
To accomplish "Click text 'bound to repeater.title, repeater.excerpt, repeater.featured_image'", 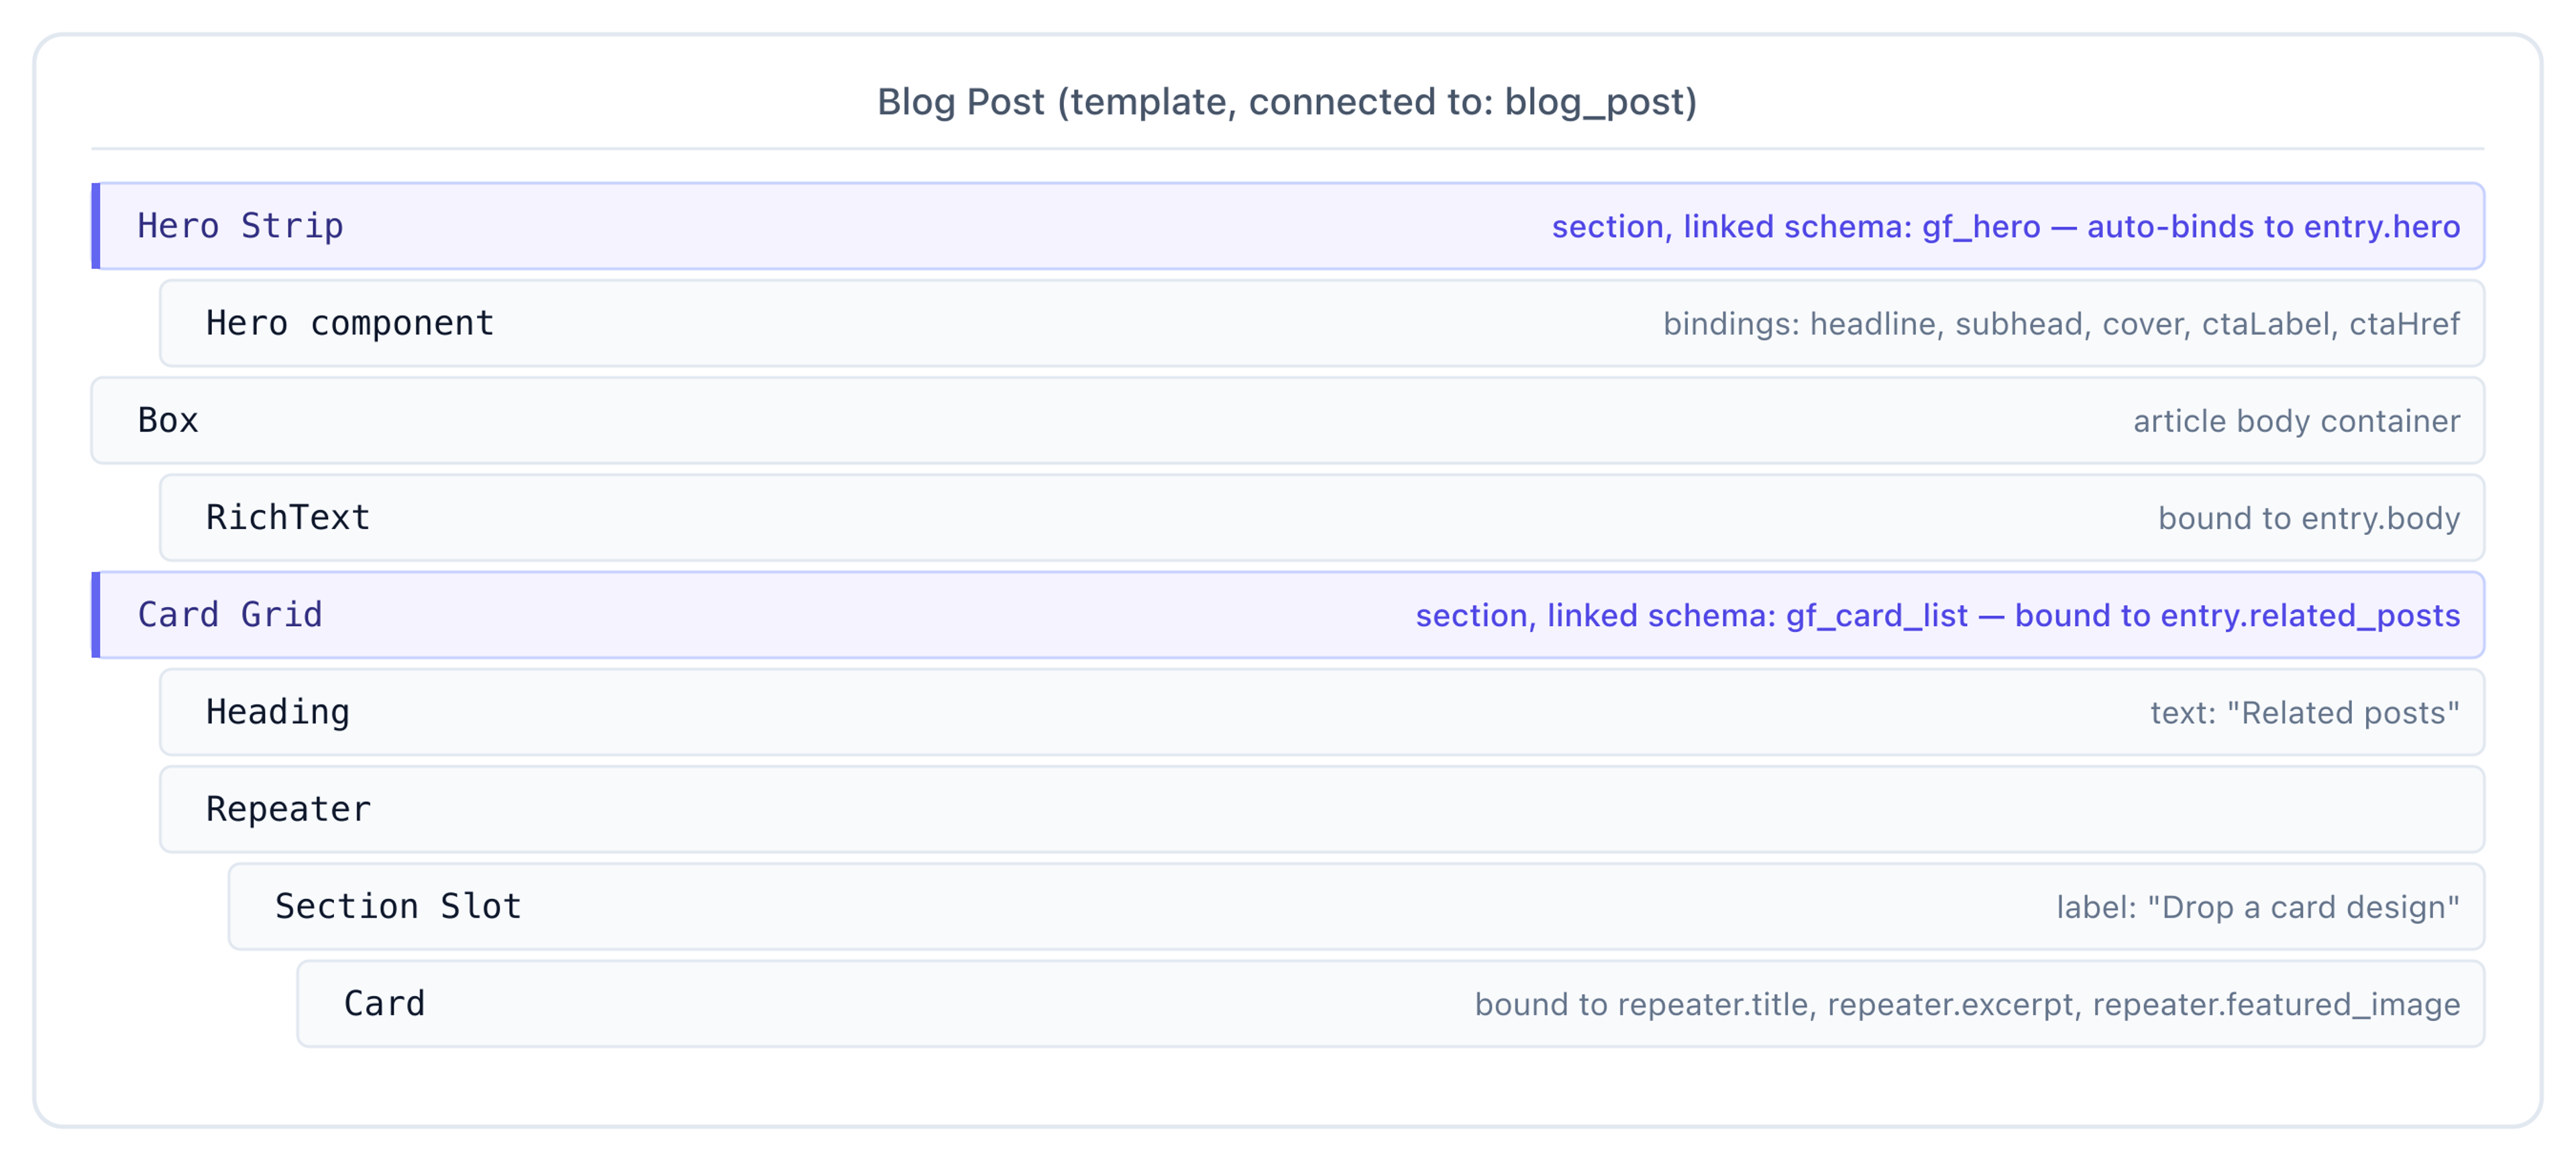I will click(x=1967, y=1004).
